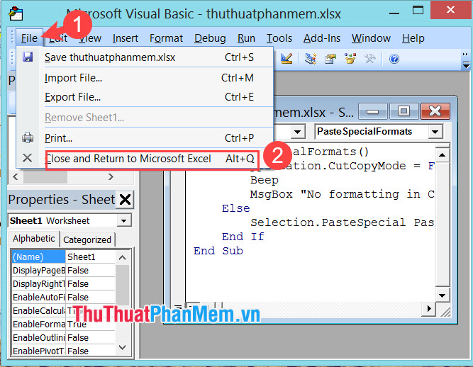Viewport: 473px width, 367px height.
Task: Select the EnableOutlini property row
Action: coord(38,337)
